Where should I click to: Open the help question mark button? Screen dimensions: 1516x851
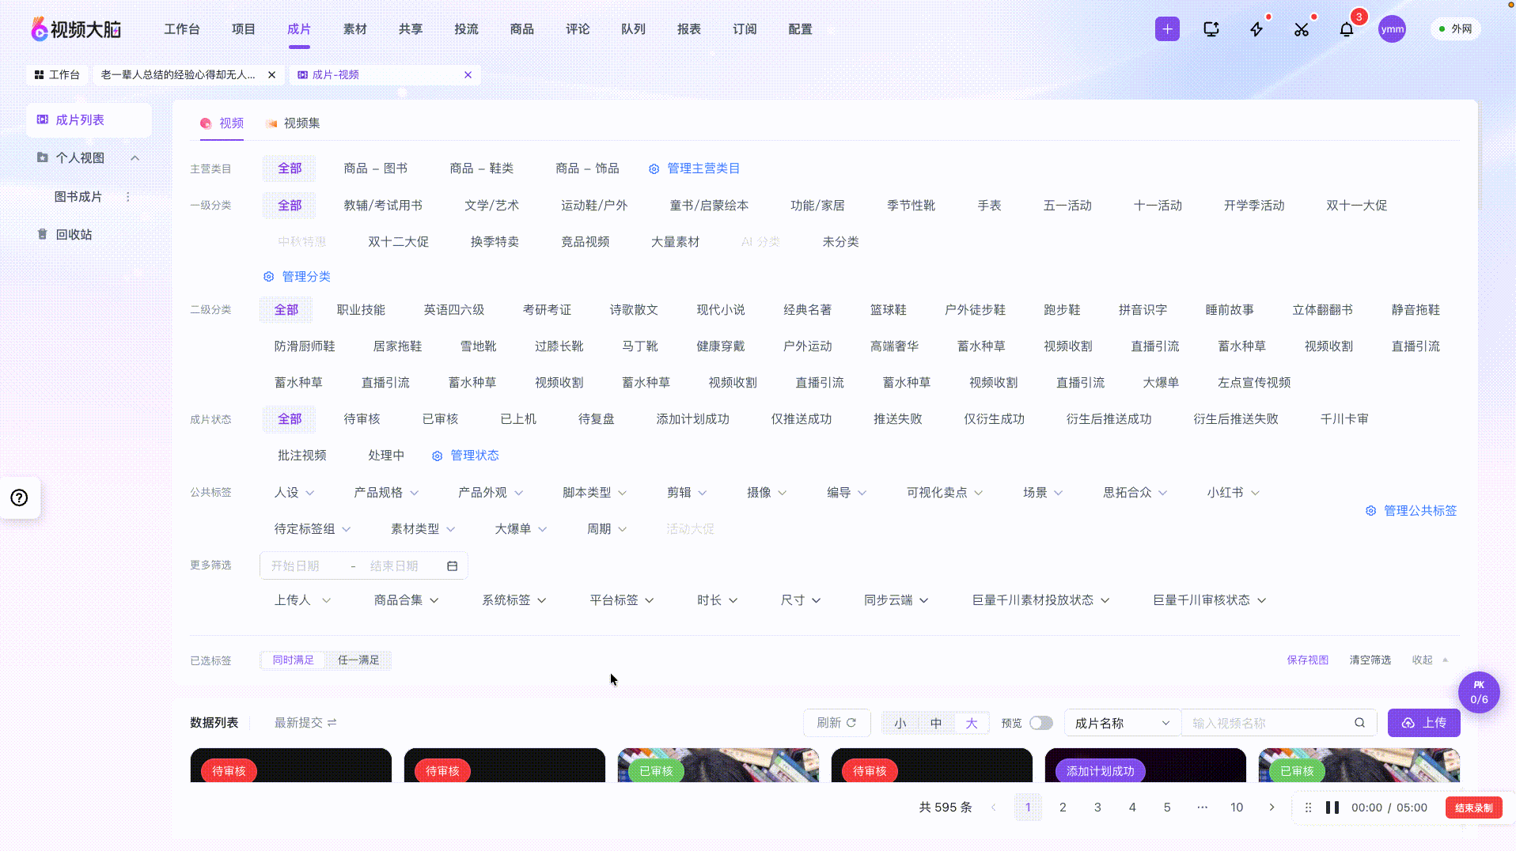pyautogui.click(x=19, y=497)
